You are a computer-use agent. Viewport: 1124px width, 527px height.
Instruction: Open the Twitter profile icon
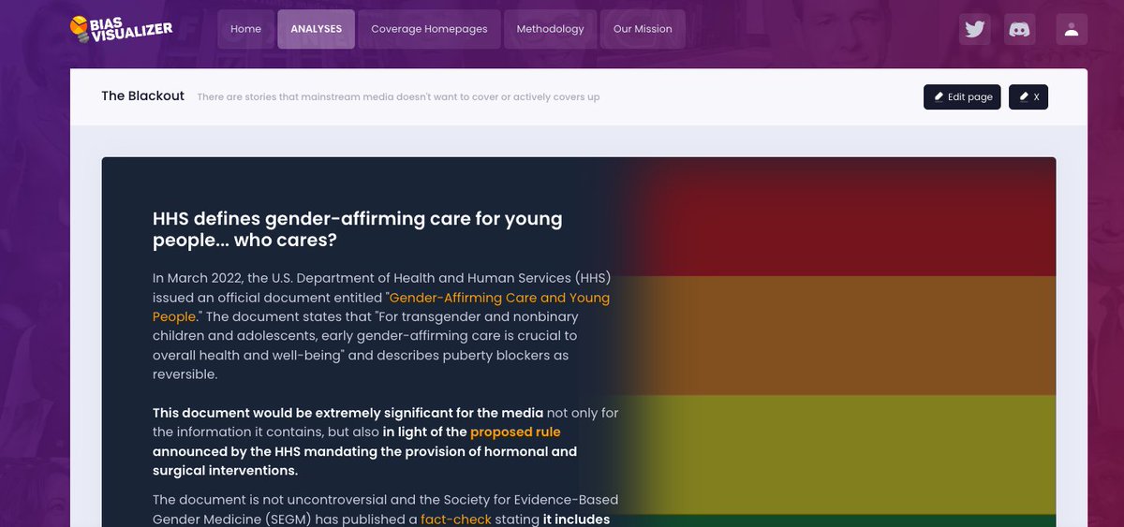[975, 29]
